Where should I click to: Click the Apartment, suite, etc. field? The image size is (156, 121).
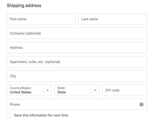coord(77,62)
